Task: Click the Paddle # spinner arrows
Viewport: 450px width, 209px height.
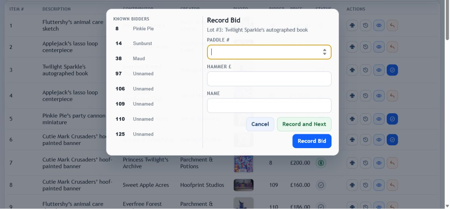Action: pyautogui.click(x=324, y=52)
